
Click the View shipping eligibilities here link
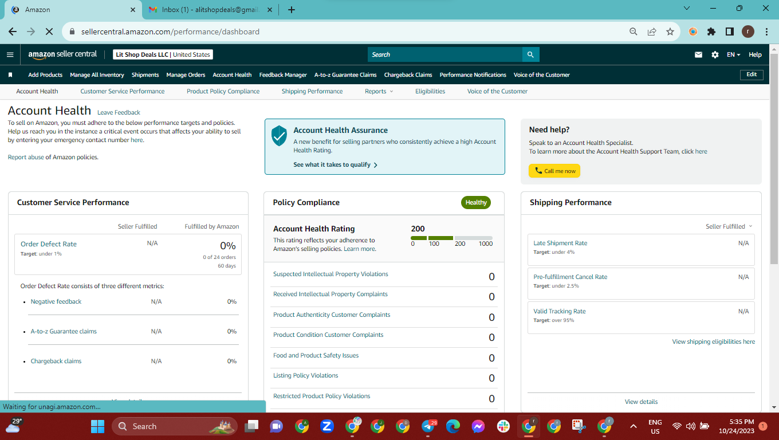coord(714,341)
